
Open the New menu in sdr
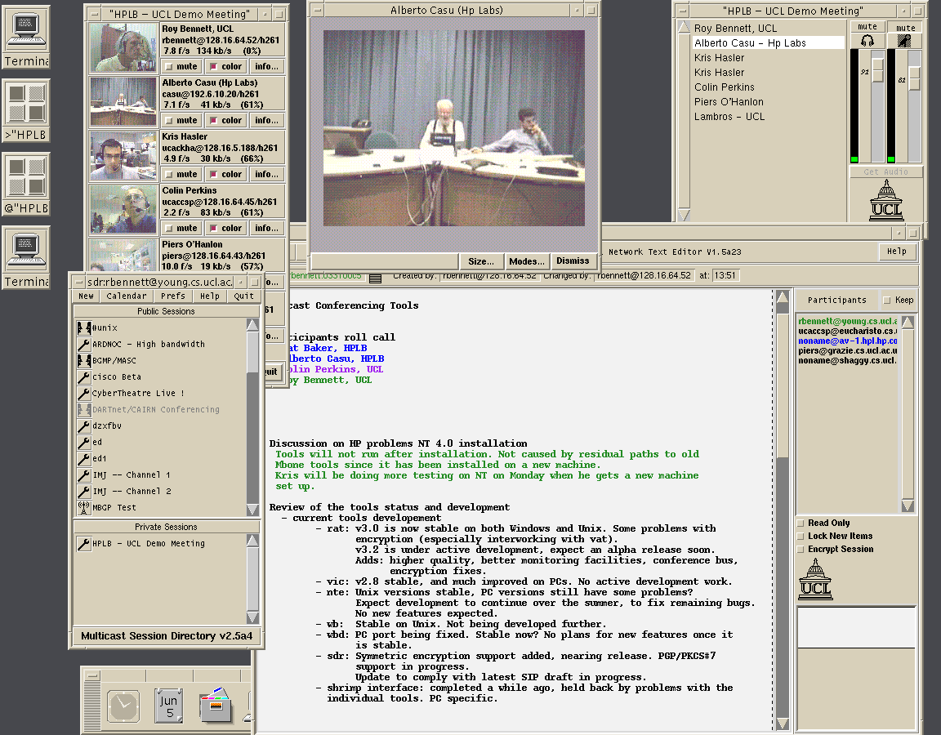coord(86,296)
